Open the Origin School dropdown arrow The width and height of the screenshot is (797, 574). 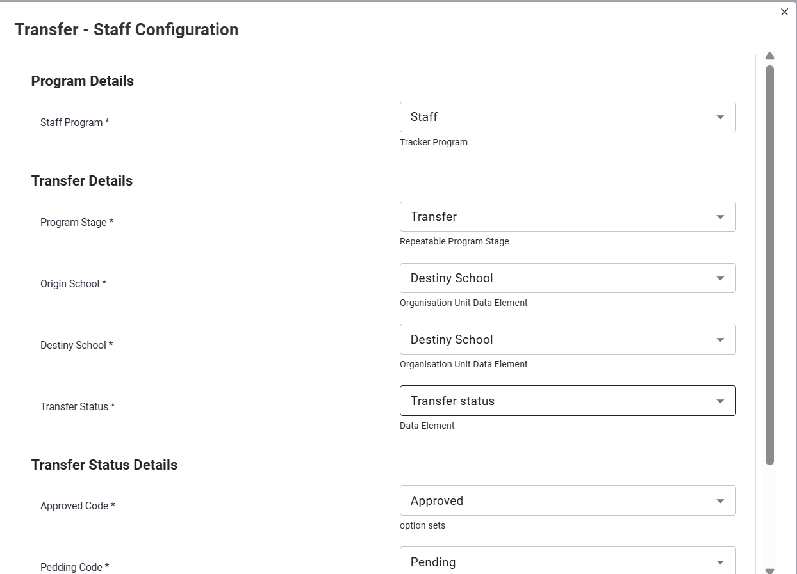(720, 278)
